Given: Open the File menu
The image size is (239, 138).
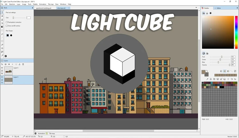Looking at the screenshot, I should click(x=2, y=4).
